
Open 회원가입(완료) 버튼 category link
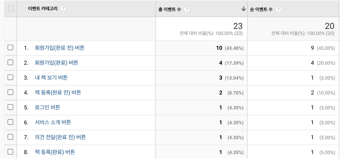(x=57, y=63)
